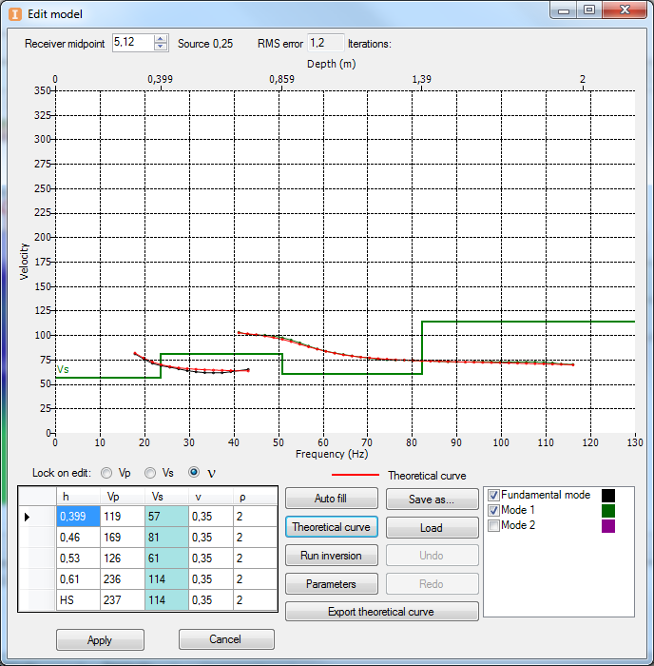Screen dimensions: 654x666
Task: Select the Vp cell 126
Action: tap(123, 558)
